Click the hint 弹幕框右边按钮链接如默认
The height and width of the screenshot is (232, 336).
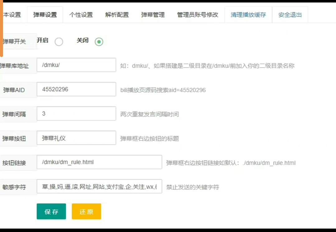[x=231, y=163]
